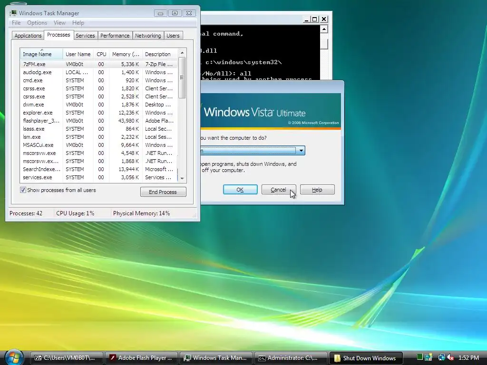Select the MSASCui.exe process
This screenshot has height=365, width=487.
pos(99,144)
